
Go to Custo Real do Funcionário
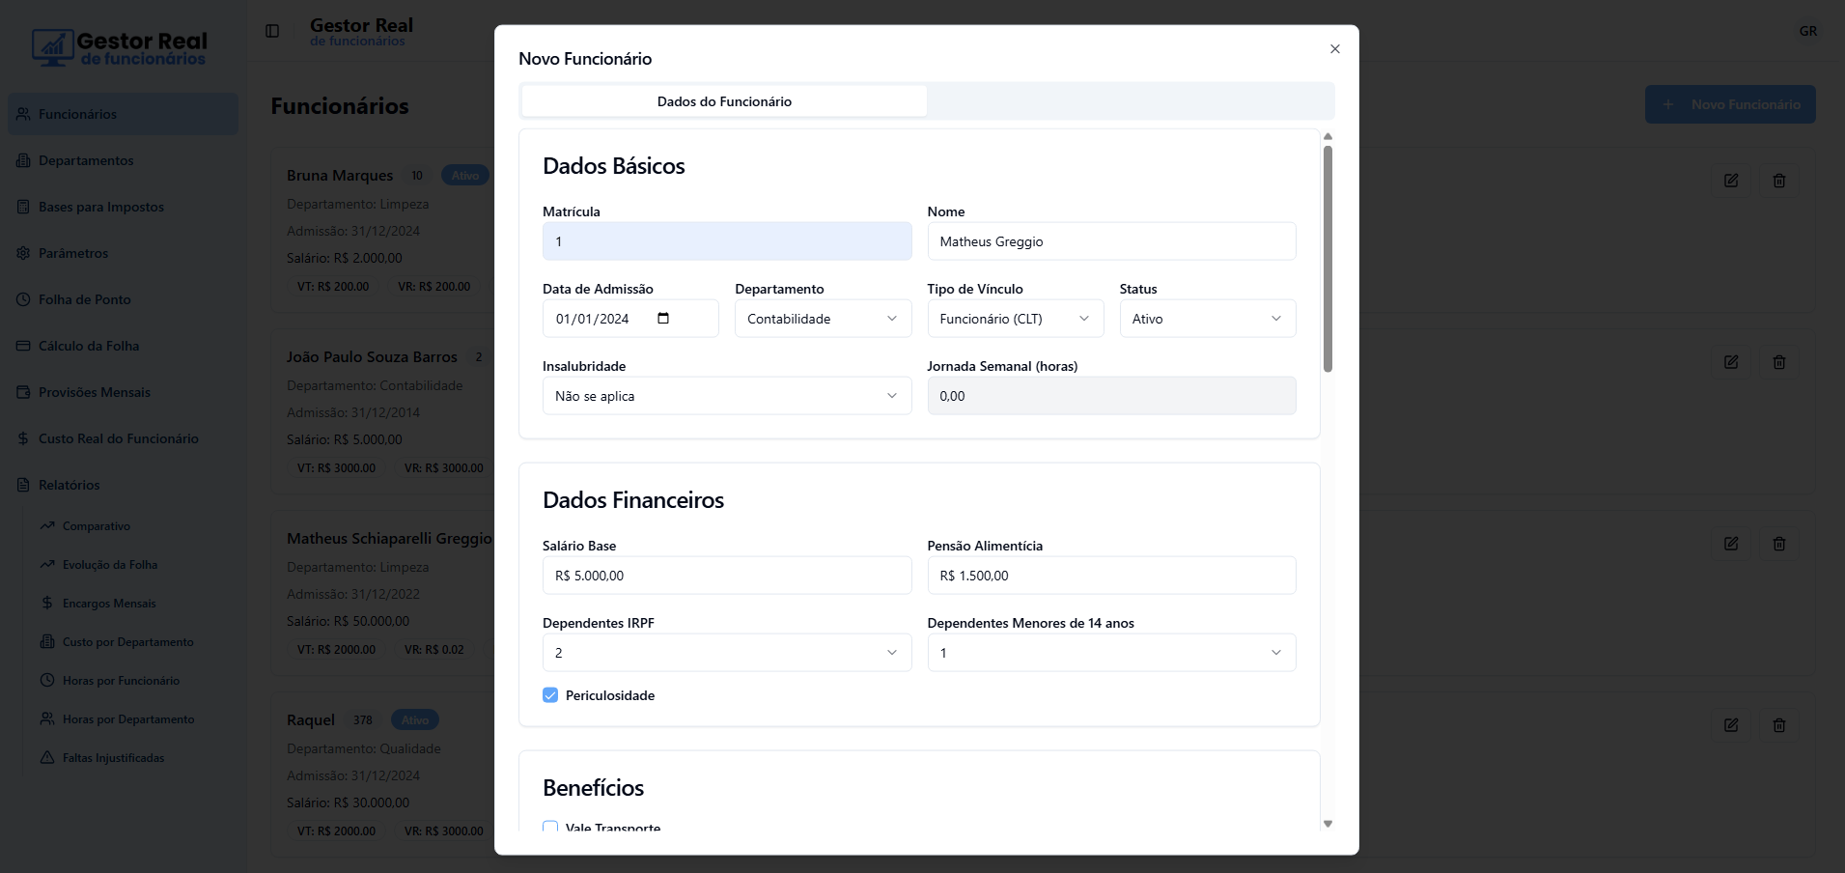[123, 438]
